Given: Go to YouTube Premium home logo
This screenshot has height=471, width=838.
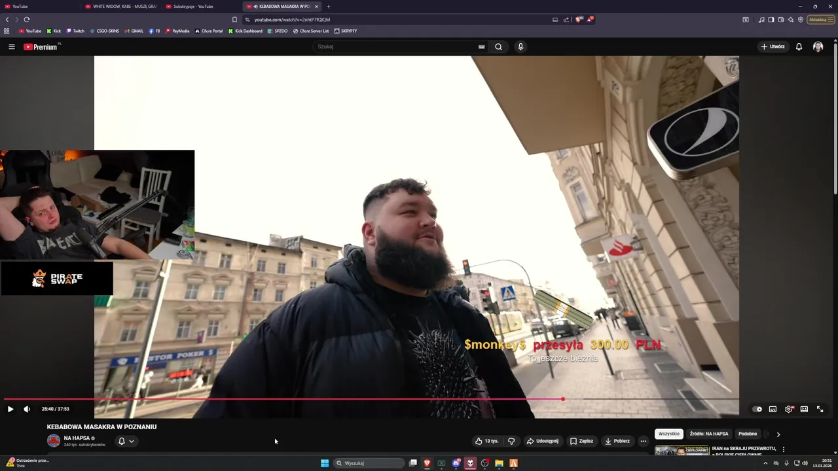Looking at the screenshot, I should click(41, 46).
